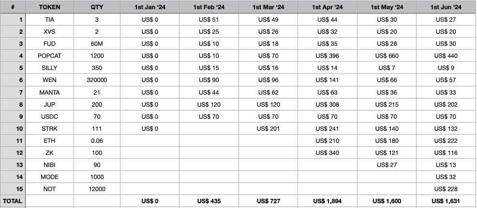Select the February total US$ 435
This screenshot has width=477, height=208.
209,201
